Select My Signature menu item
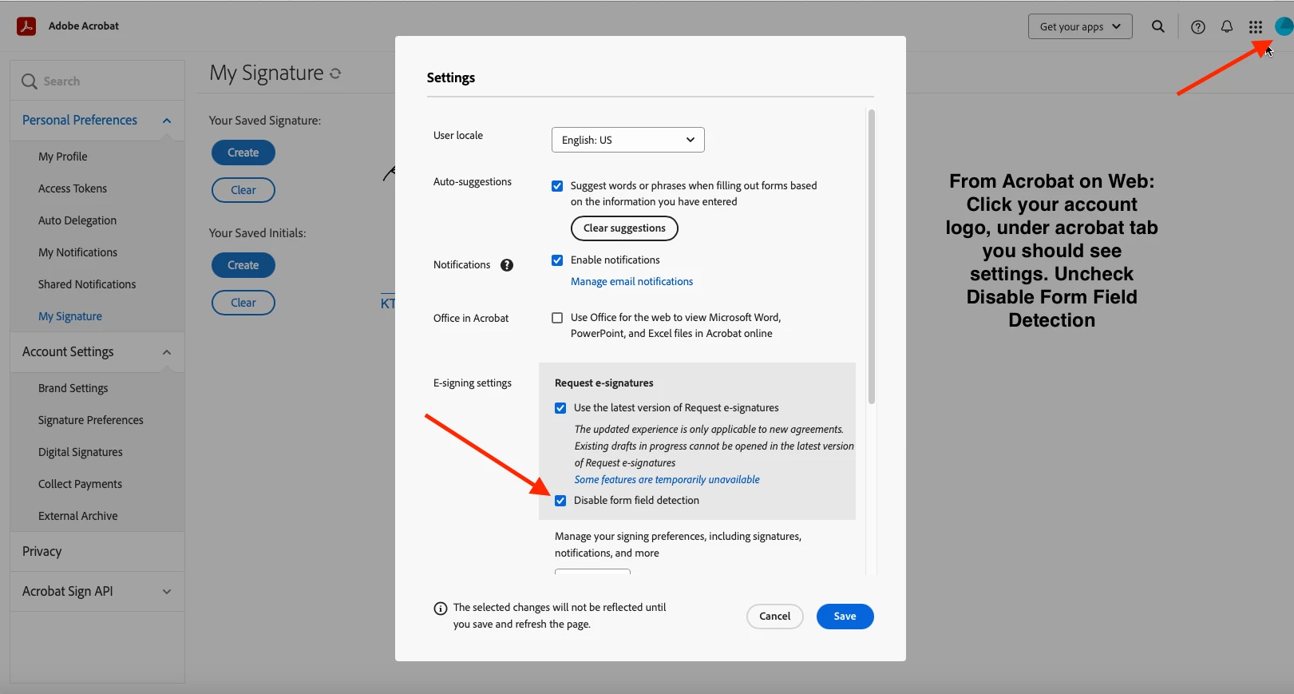 70,316
